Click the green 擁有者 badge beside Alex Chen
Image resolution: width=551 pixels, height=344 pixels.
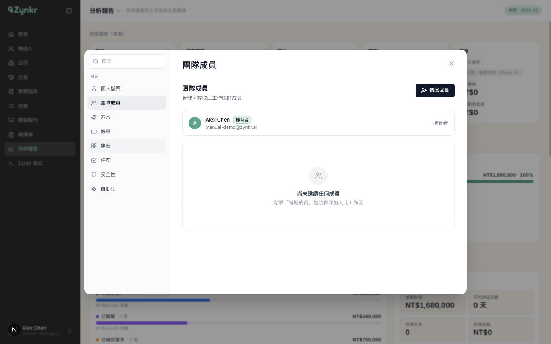click(x=242, y=120)
